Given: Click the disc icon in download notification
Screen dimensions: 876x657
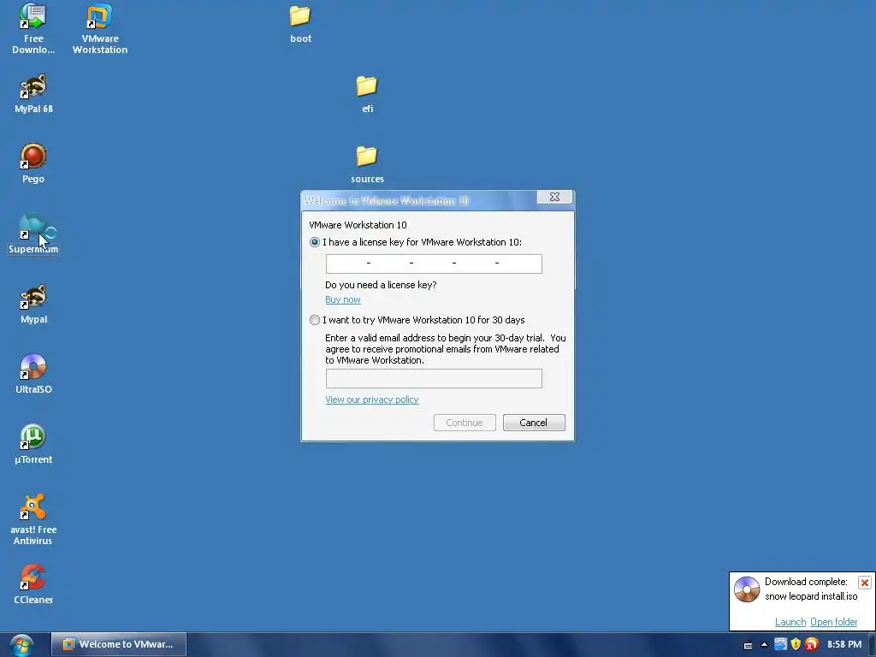Looking at the screenshot, I should click(x=747, y=589).
